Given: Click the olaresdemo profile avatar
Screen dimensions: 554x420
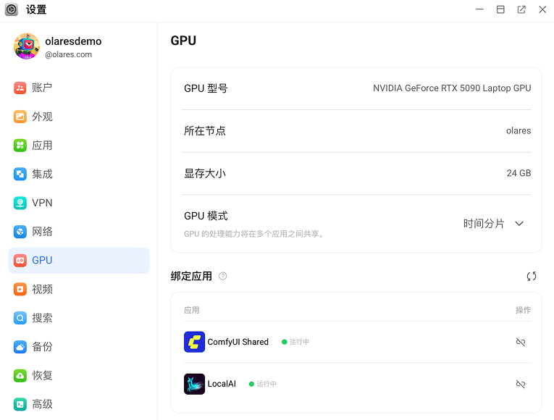Looking at the screenshot, I should pyautogui.click(x=27, y=46).
